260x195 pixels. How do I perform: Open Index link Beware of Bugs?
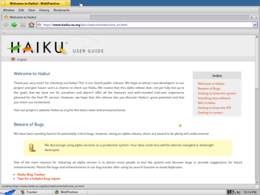coord(209,89)
